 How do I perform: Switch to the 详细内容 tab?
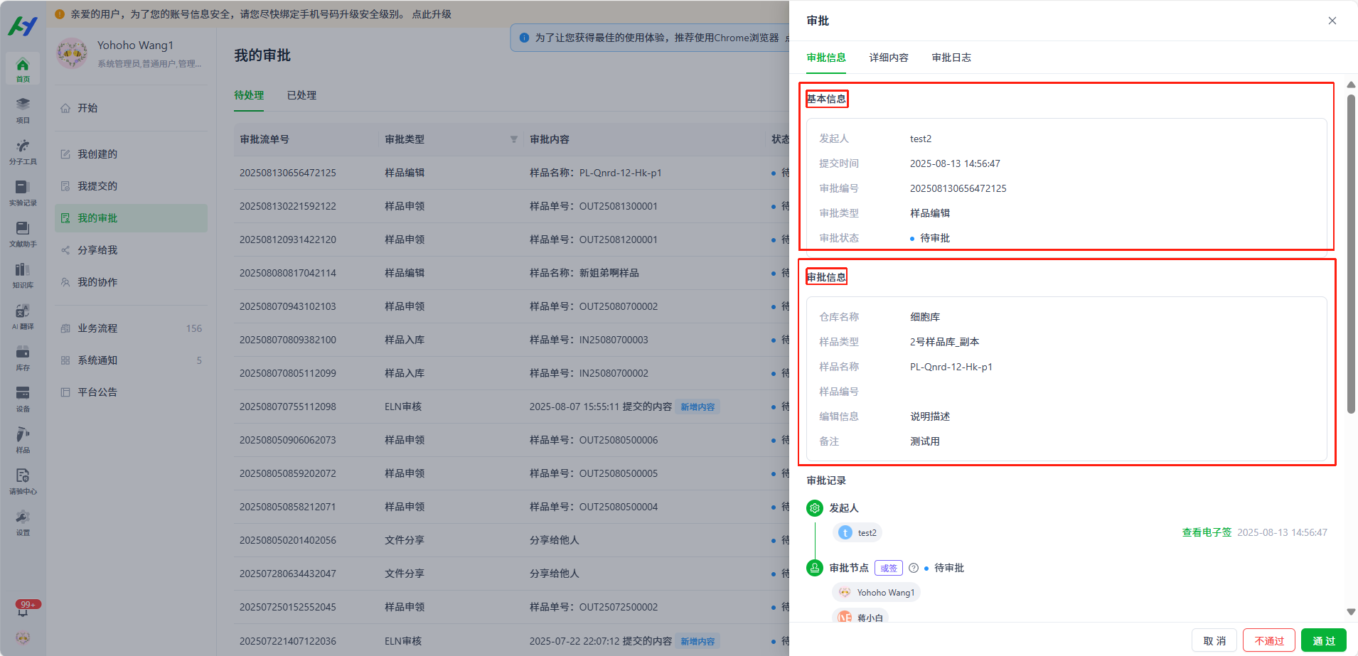888,58
